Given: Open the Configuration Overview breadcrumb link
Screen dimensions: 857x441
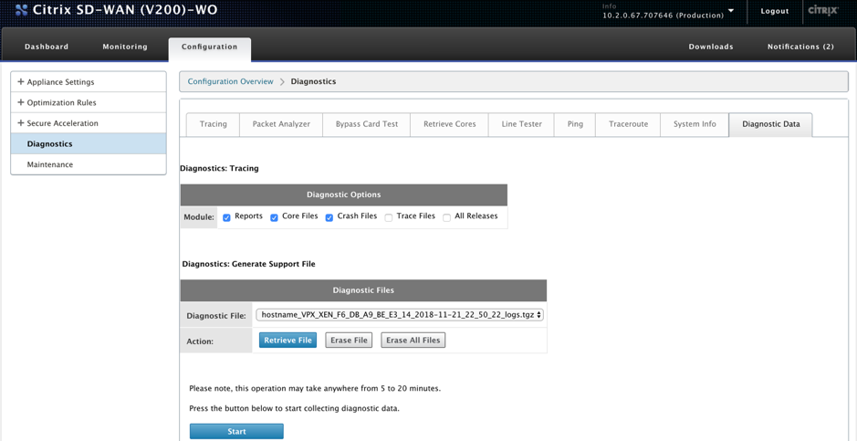Looking at the screenshot, I should click(x=230, y=81).
